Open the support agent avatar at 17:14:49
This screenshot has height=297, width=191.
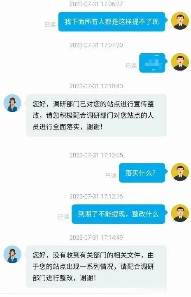tap(12, 255)
